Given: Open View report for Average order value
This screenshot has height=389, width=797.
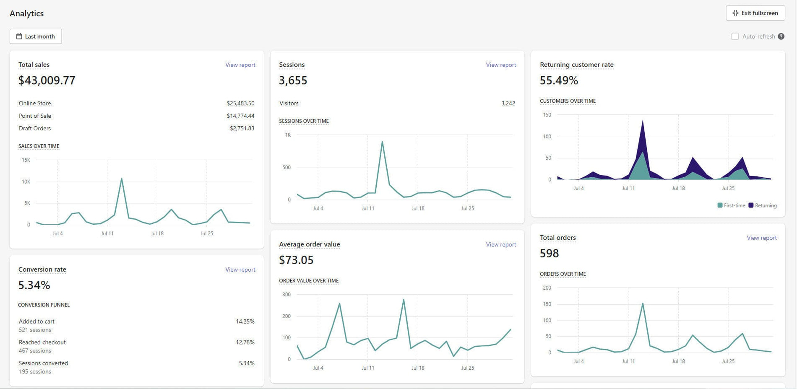Looking at the screenshot, I should [x=500, y=244].
